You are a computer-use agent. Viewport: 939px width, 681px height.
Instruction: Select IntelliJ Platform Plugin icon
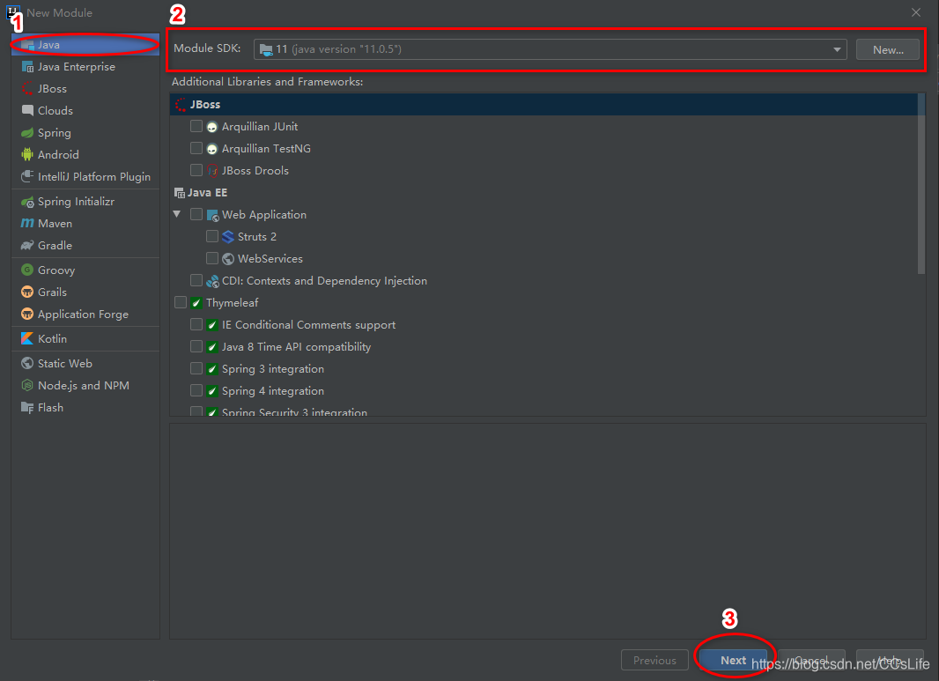click(x=27, y=177)
